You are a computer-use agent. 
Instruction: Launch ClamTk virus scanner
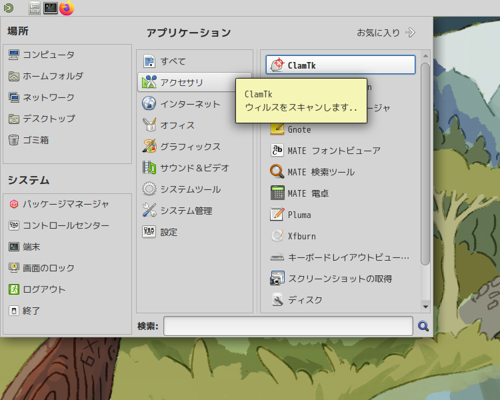[x=341, y=65]
